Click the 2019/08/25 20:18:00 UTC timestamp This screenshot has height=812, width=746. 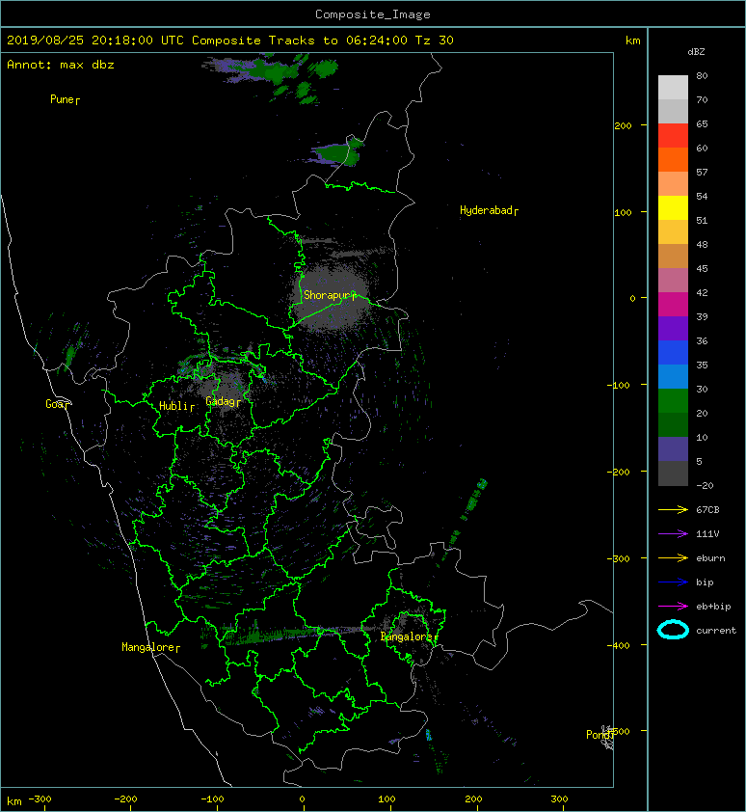(x=94, y=41)
